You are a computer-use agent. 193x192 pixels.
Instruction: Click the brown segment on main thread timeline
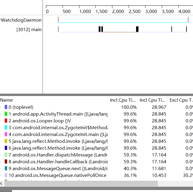119,32
